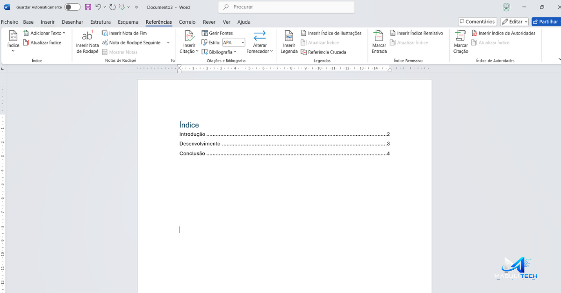The height and width of the screenshot is (293, 561).
Task: Switch to the Ajuda tab
Action: tap(244, 22)
